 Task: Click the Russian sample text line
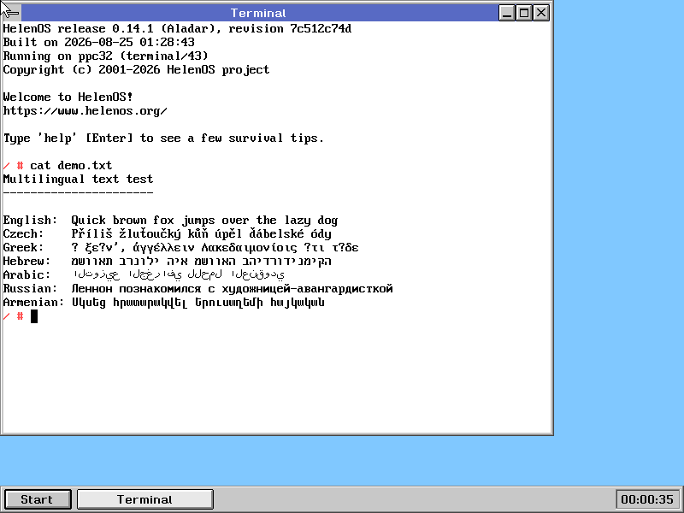click(x=198, y=289)
